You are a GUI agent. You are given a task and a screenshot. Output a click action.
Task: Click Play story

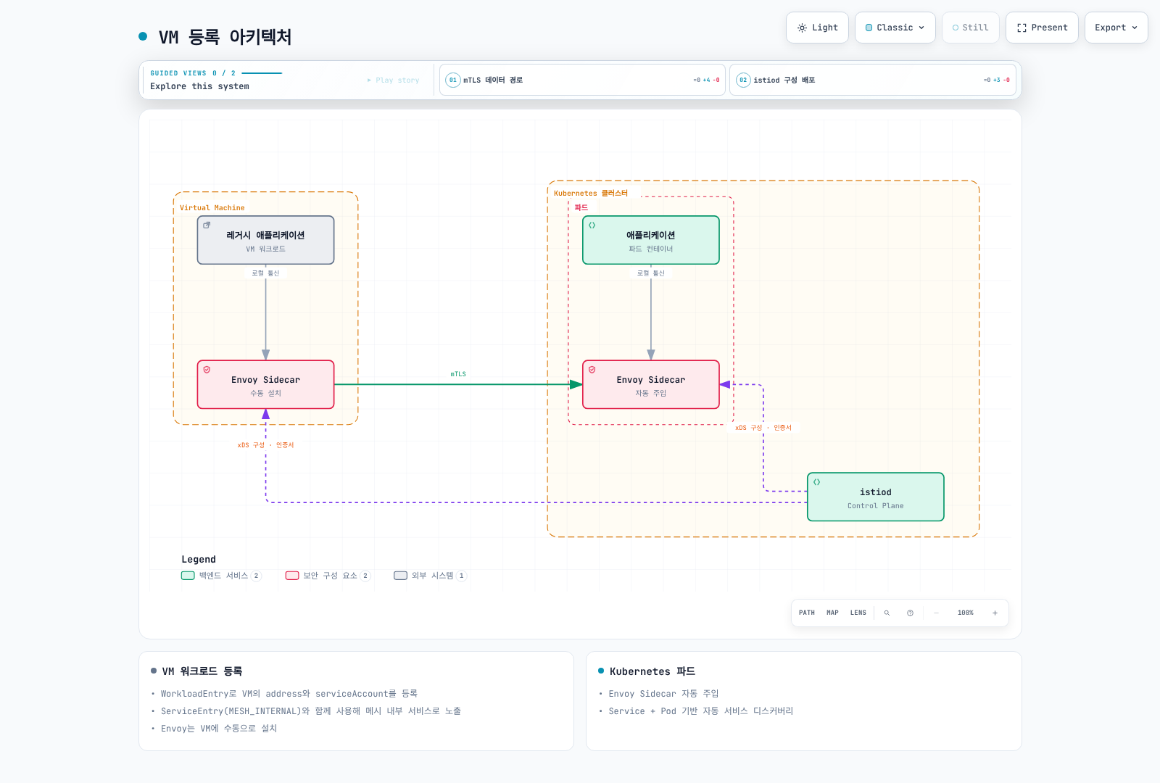click(394, 80)
